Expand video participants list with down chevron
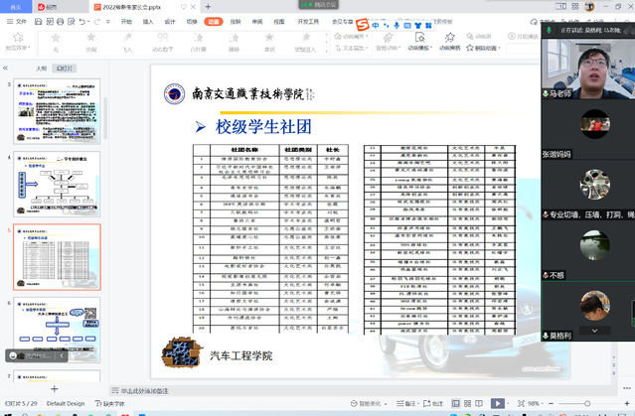The width and height of the screenshot is (635, 416). click(595, 329)
